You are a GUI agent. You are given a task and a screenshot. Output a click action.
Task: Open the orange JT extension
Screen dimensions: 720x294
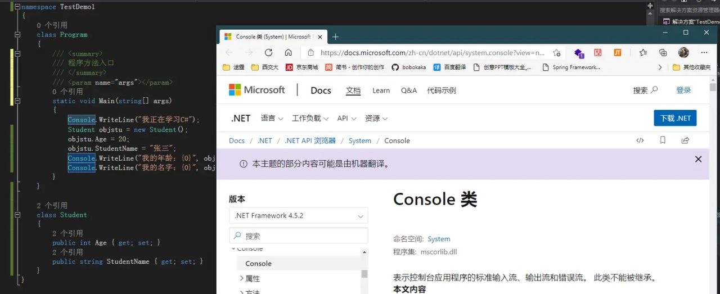[617, 52]
